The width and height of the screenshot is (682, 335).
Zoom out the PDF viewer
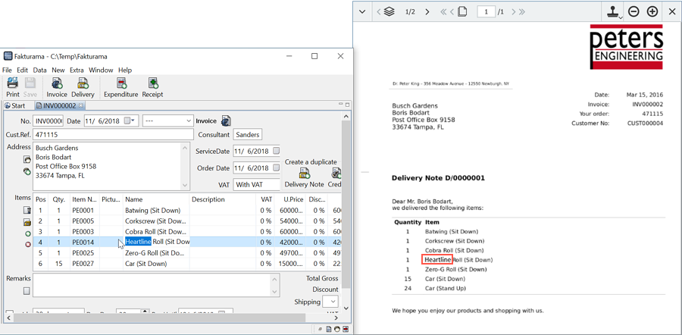pos(634,12)
